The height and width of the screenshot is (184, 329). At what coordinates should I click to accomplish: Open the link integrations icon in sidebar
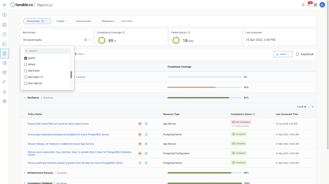5,82
